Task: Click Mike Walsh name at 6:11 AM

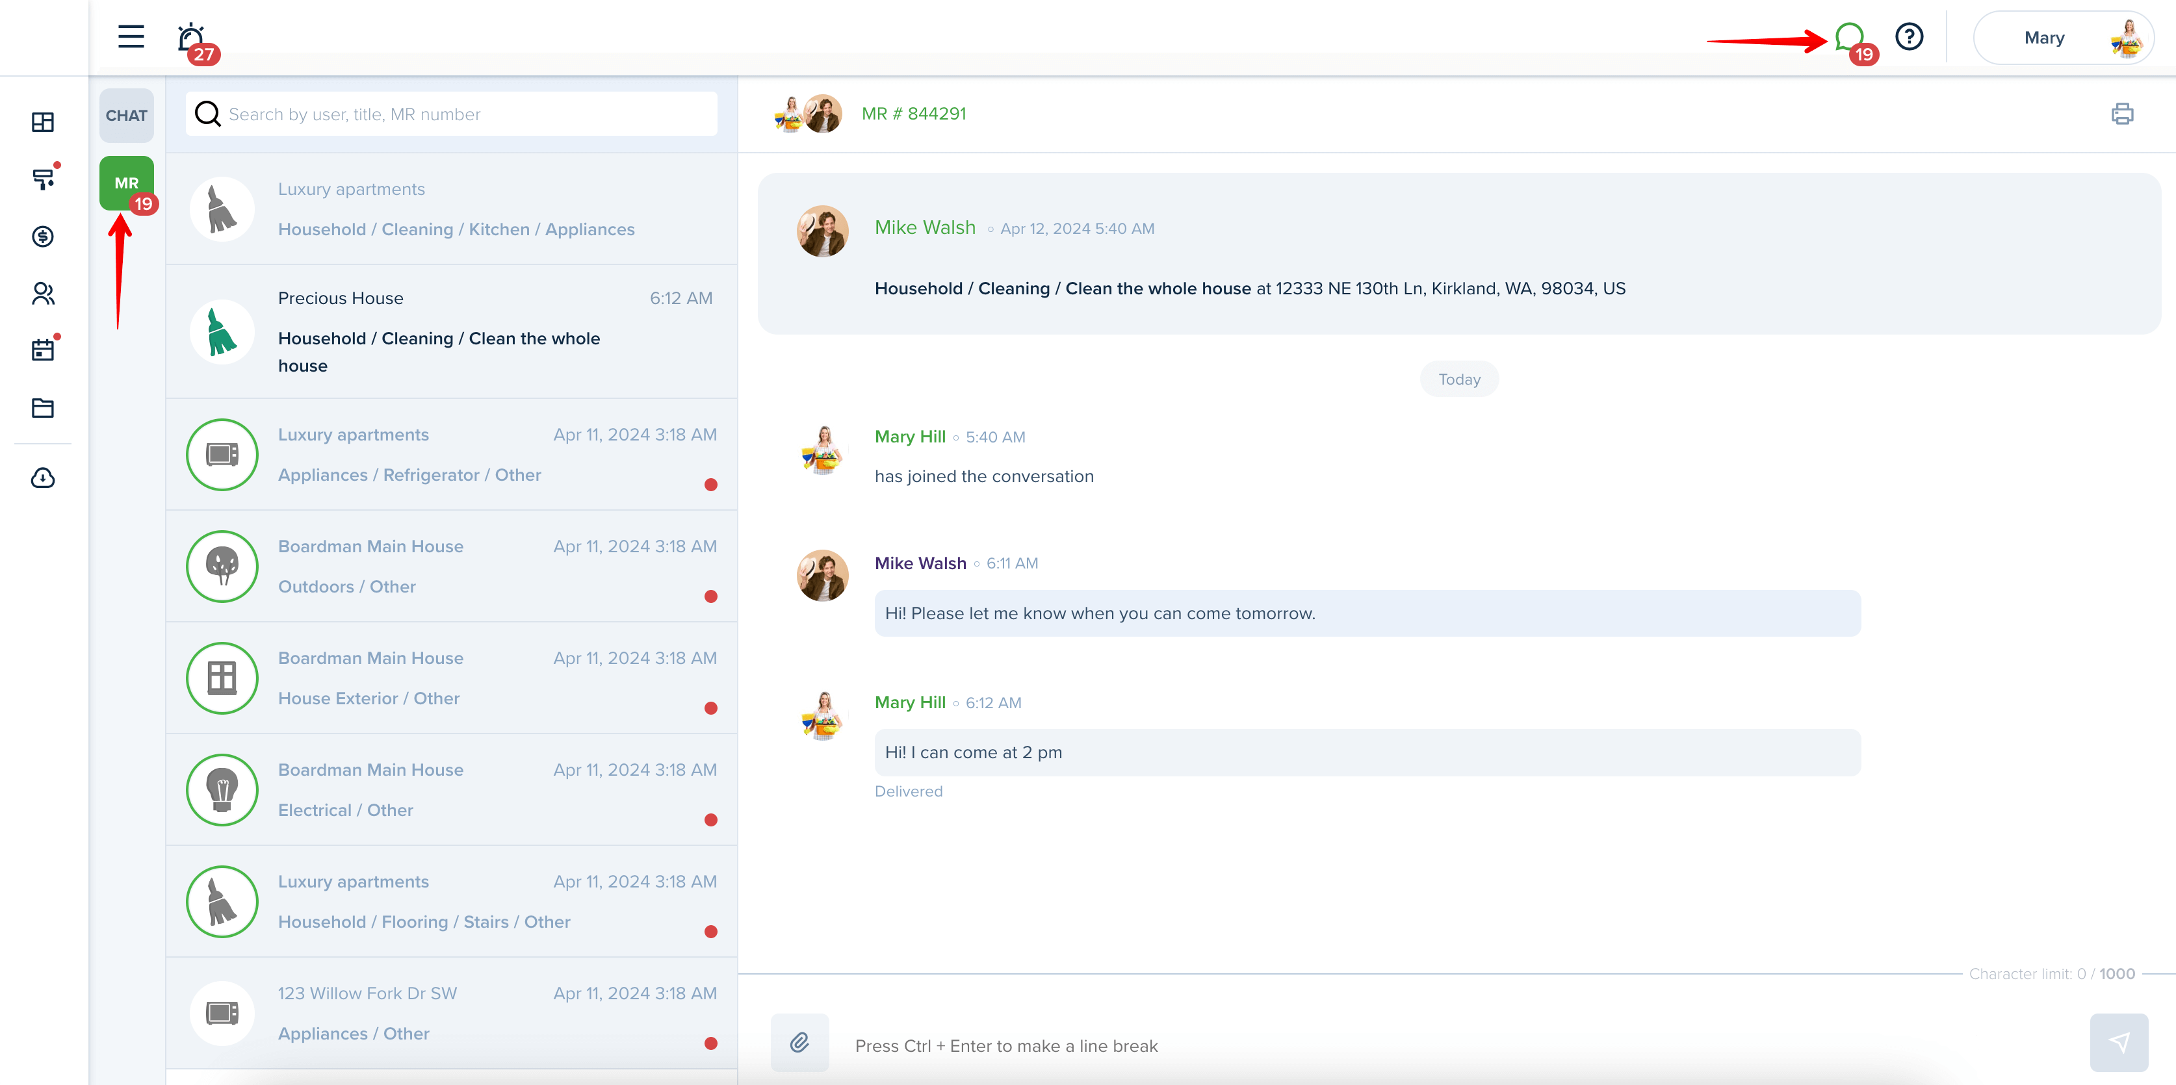Action: click(920, 563)
